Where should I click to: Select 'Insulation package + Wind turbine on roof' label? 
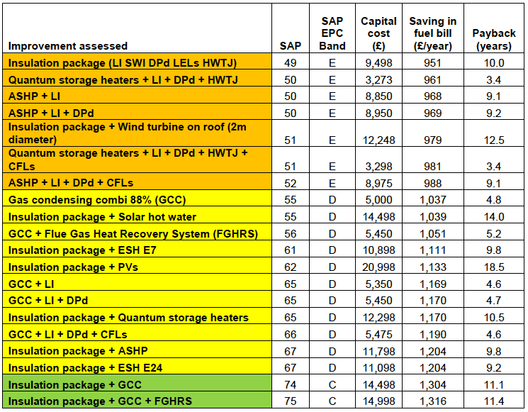[x=127, y=133]
